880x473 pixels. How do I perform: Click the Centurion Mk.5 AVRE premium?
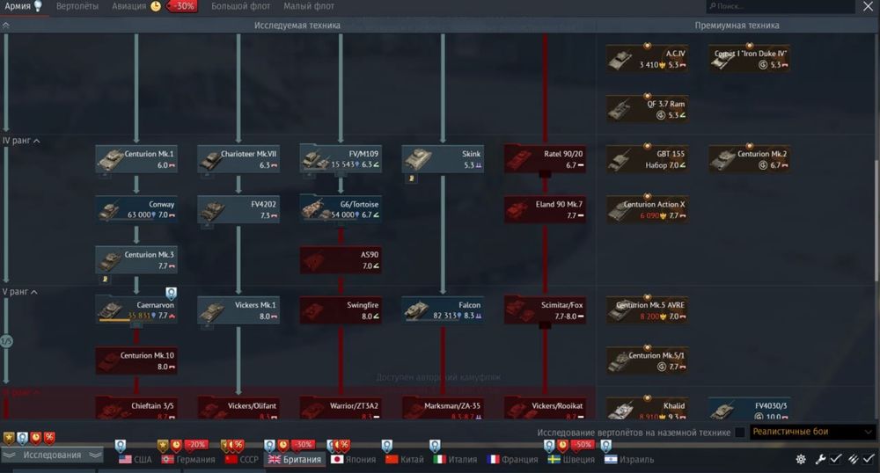(647, 310)
